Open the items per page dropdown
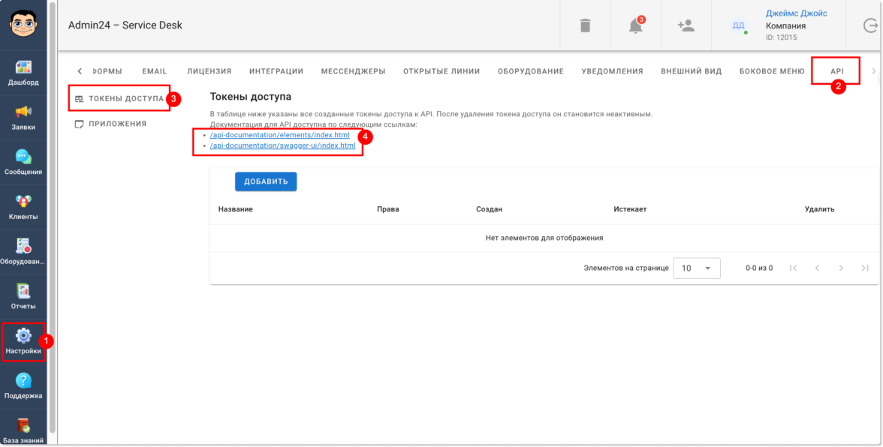Viewport: 883px width, 447px height. [x=696, y=268]
